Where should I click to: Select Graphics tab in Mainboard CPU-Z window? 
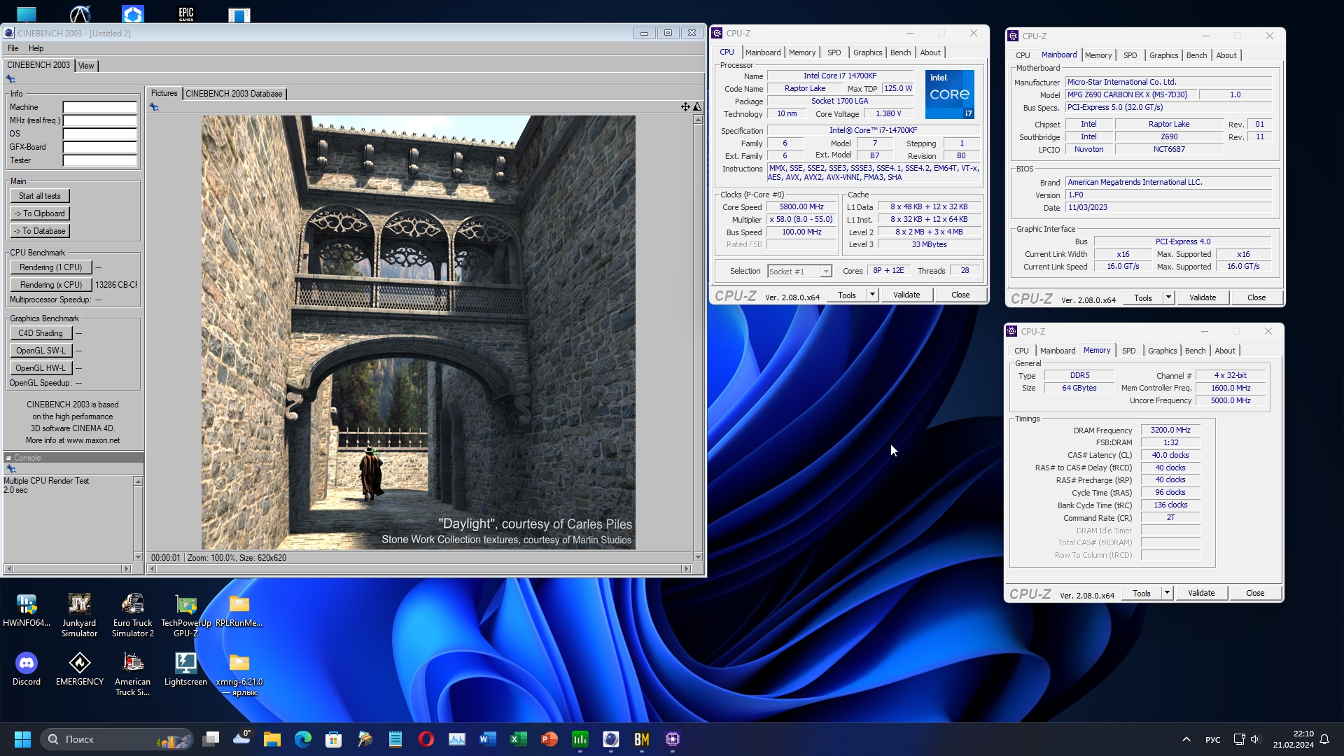click(x=1163, y=55)
